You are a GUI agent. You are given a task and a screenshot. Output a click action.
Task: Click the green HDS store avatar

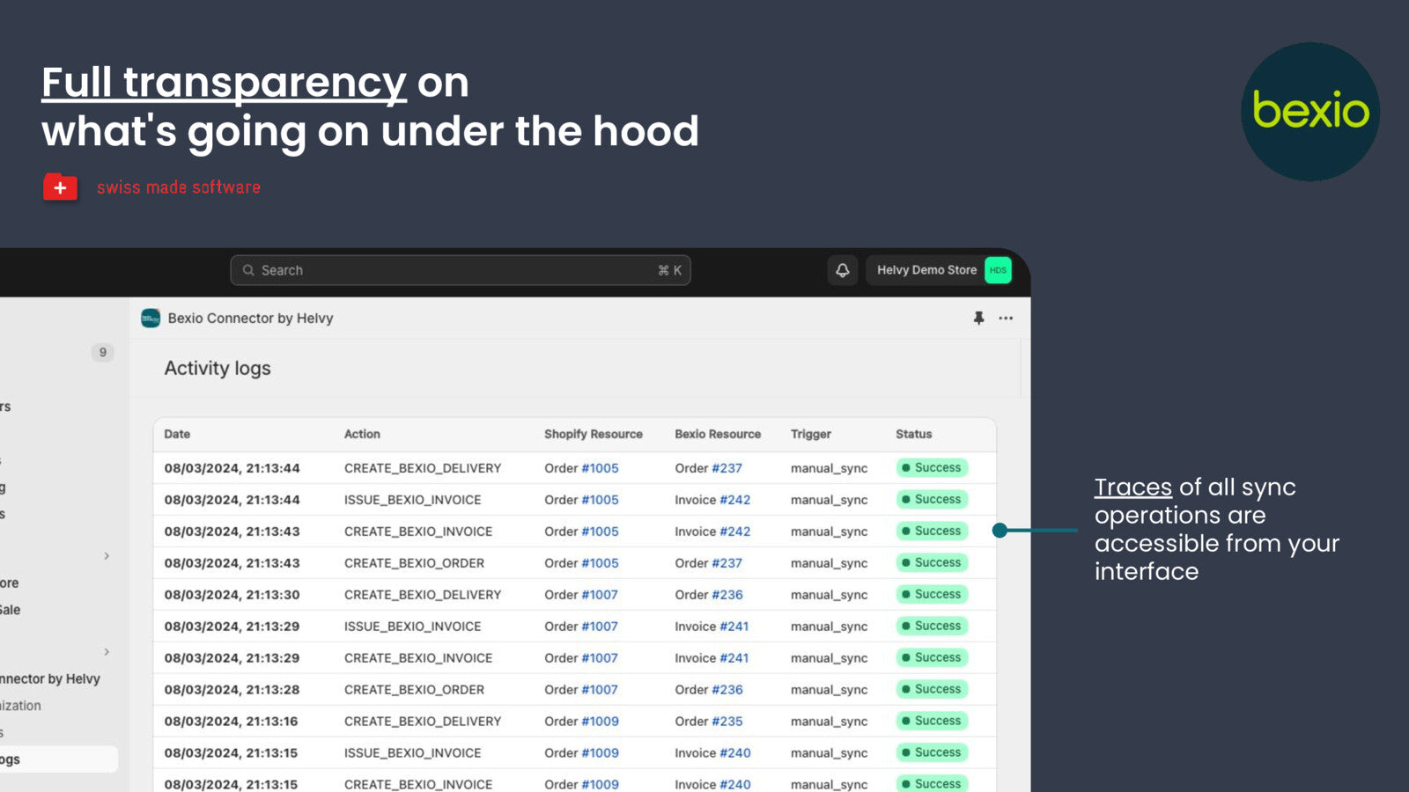coord(998,270)
